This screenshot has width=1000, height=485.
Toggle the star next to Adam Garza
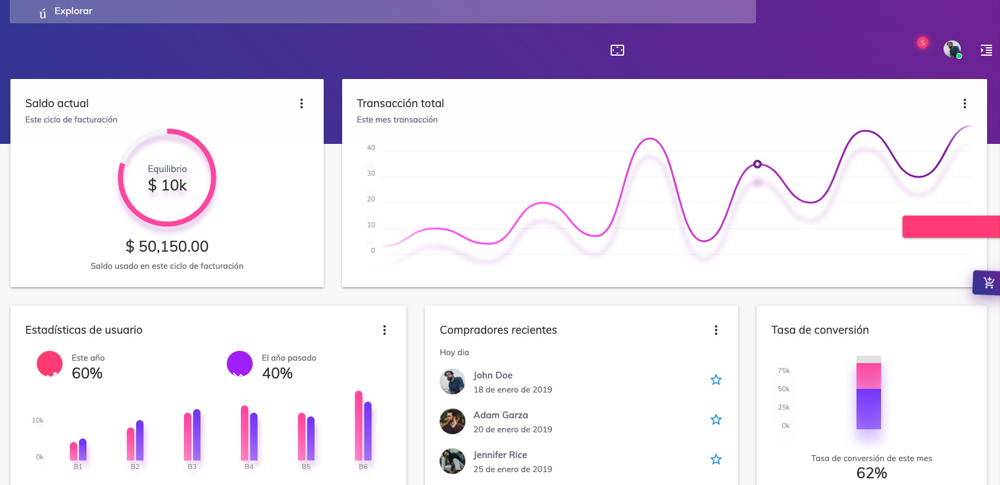(x=716, y=420)
